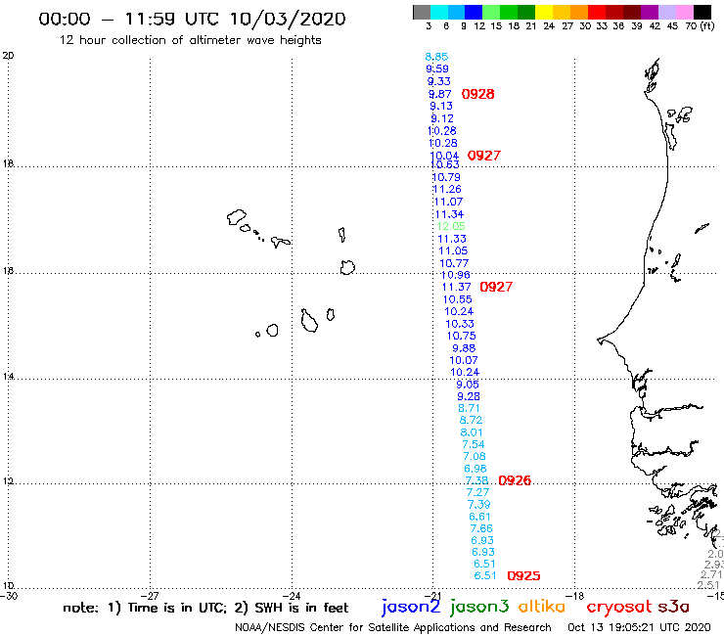Viewport: 724px width, 636px height.
Task: Click the wave height value 11.34
Action: tap(449, 214)
